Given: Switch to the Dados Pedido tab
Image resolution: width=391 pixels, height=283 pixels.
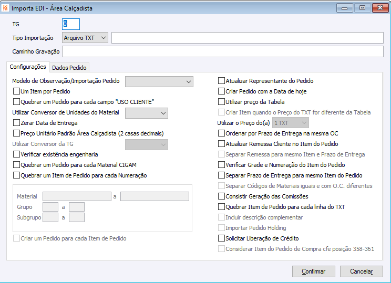Looking at the screenshot, I should pos(69,68).
